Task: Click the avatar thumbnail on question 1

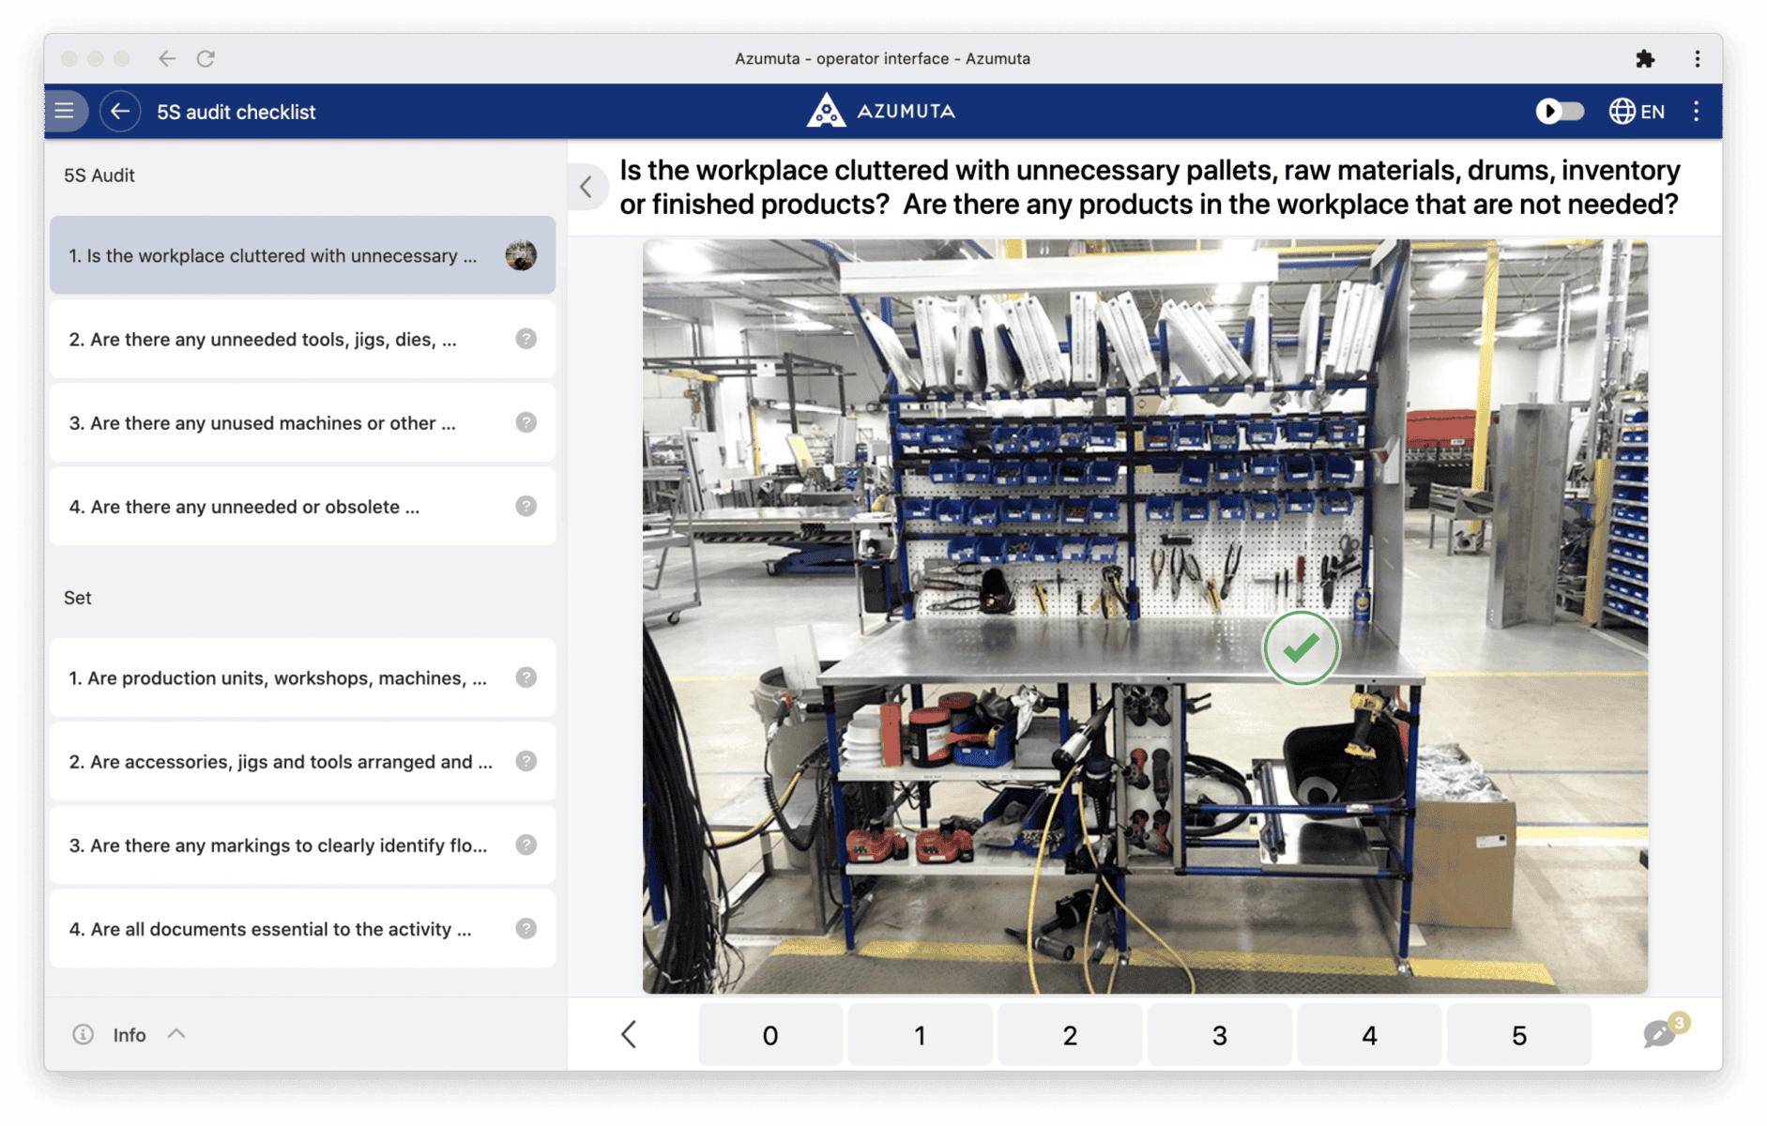Action: click(522, 254)
